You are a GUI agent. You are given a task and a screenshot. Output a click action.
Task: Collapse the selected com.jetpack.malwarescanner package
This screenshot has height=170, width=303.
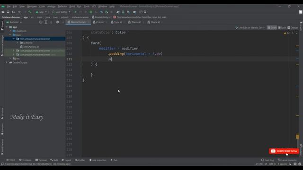tap(14, 39)
